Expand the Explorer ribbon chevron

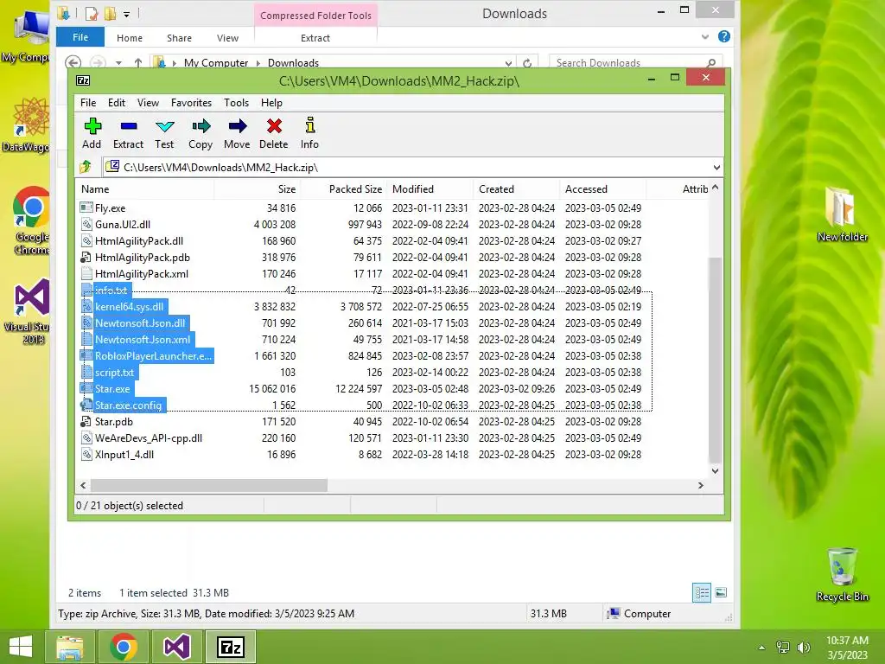point(705,36)
